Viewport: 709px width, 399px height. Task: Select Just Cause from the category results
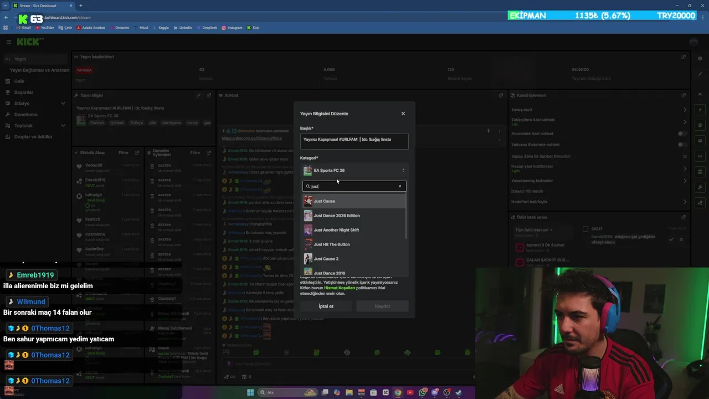pyautogui.click(x=354, y=201)
